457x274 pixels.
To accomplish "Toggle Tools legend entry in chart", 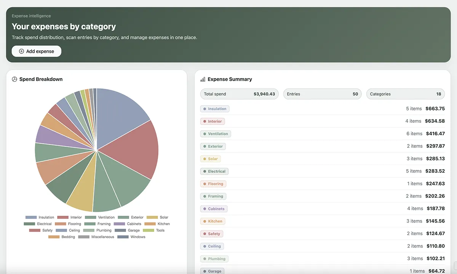I will click(x=153, y=230).
